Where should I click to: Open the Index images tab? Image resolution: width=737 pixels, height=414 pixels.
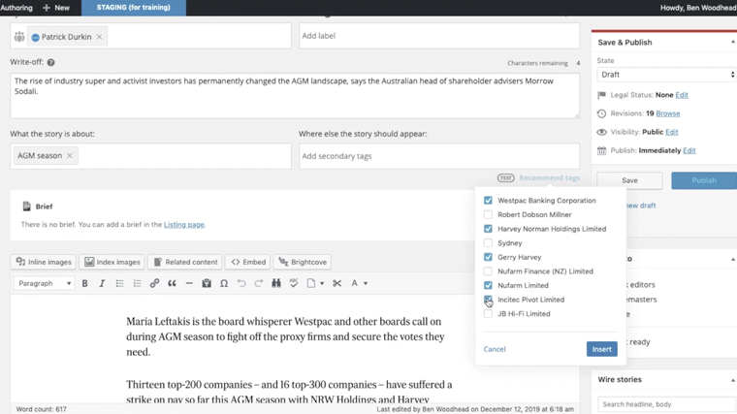[x=112, y=262]
